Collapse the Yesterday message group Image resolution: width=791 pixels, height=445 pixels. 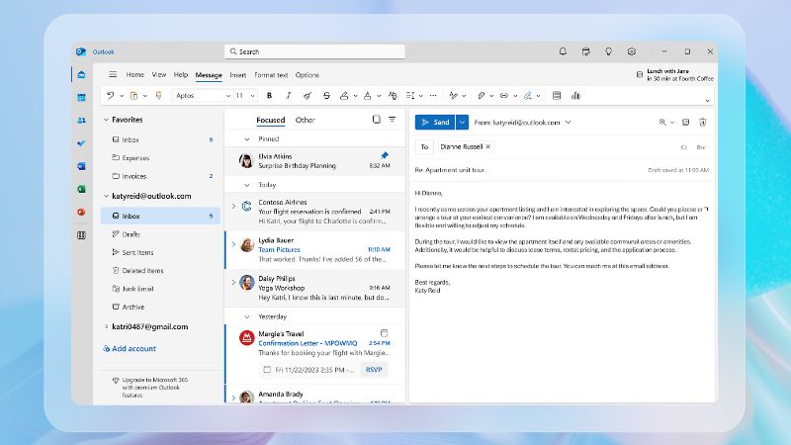246,316
